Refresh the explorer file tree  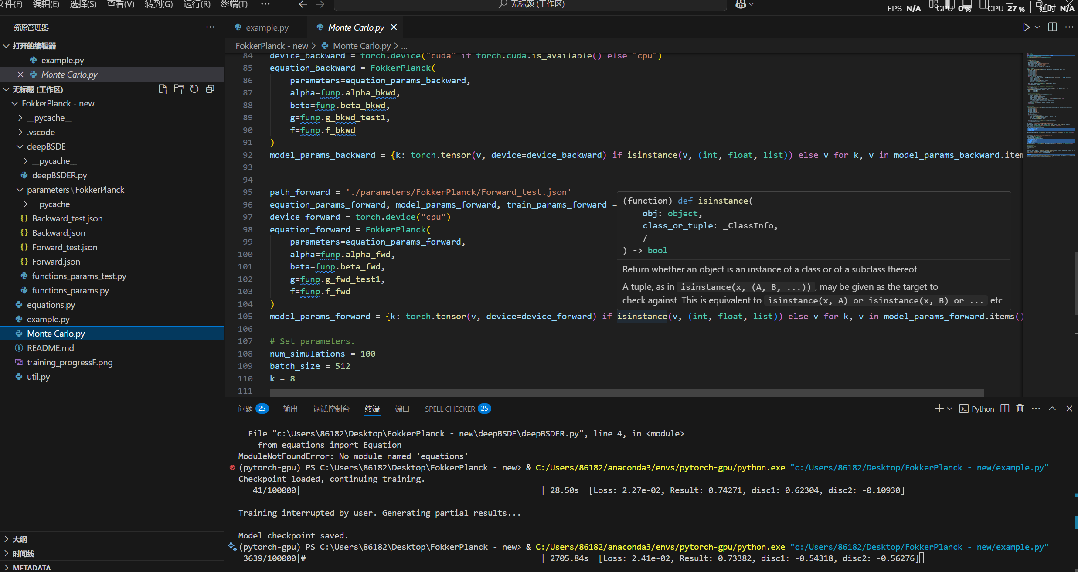(x=194, y=89)
